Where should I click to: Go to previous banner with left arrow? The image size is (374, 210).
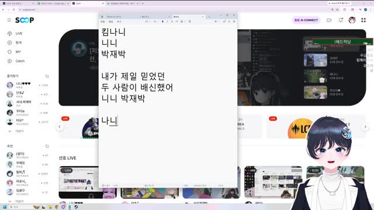(x=60, y=127)
